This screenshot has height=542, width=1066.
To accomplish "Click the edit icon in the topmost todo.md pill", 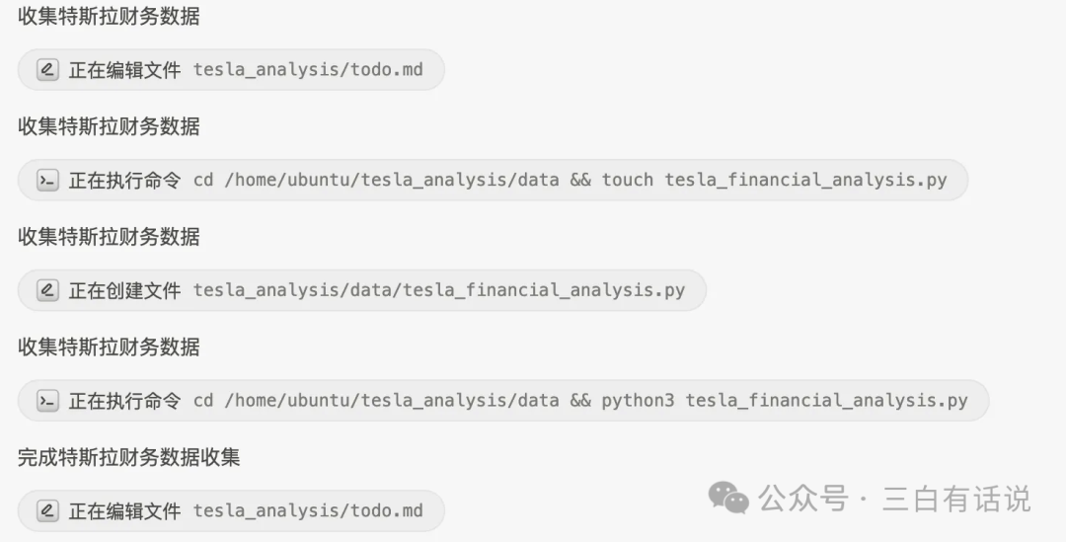I will [47, 70].
